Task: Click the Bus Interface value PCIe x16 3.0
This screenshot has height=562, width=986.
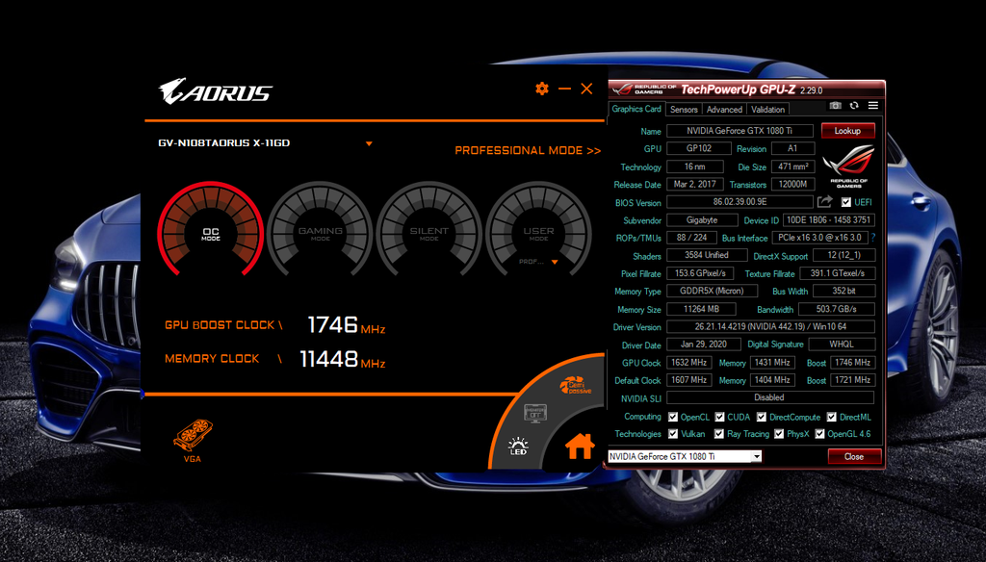Action: pyautogui.click(x=820, y=238)
